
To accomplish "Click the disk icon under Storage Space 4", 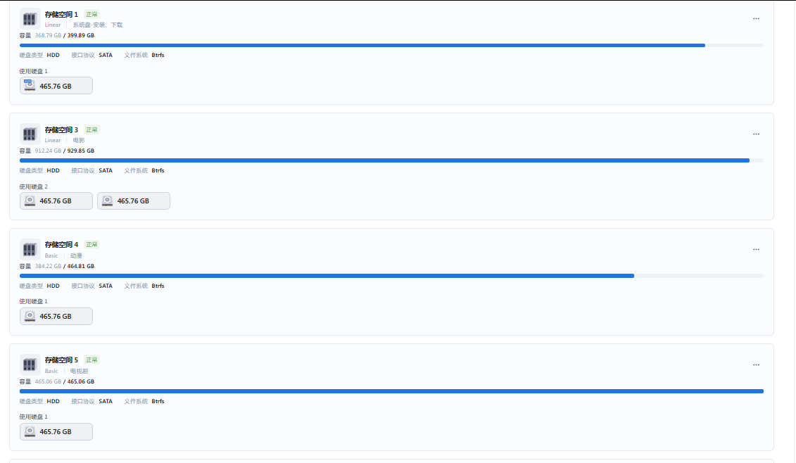I will [x=30, y=317].
